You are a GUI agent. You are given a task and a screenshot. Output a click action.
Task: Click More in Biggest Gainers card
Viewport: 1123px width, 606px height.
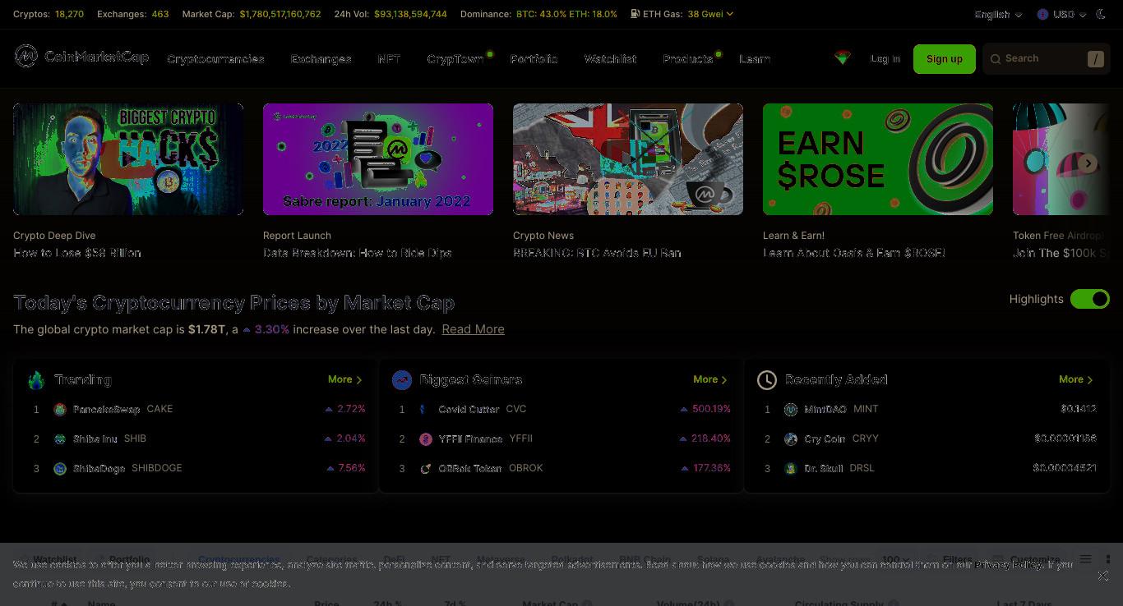pyautogui.click(x=710, y=379)
